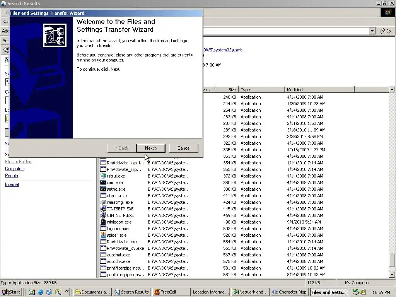The height and width of the screenshot is (297, 396).
Task: Select the RmActivate.exe icon
Action: point(103,242)
